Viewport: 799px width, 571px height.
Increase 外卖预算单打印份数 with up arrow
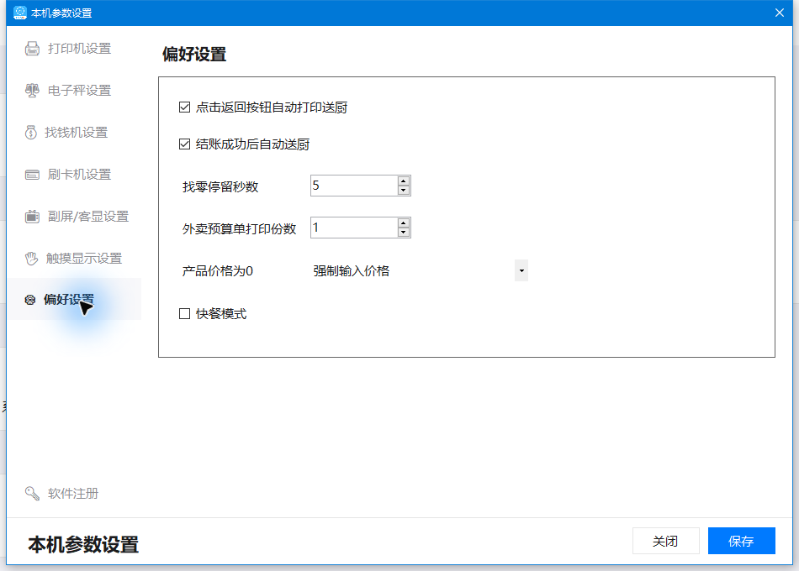(404, 223)
